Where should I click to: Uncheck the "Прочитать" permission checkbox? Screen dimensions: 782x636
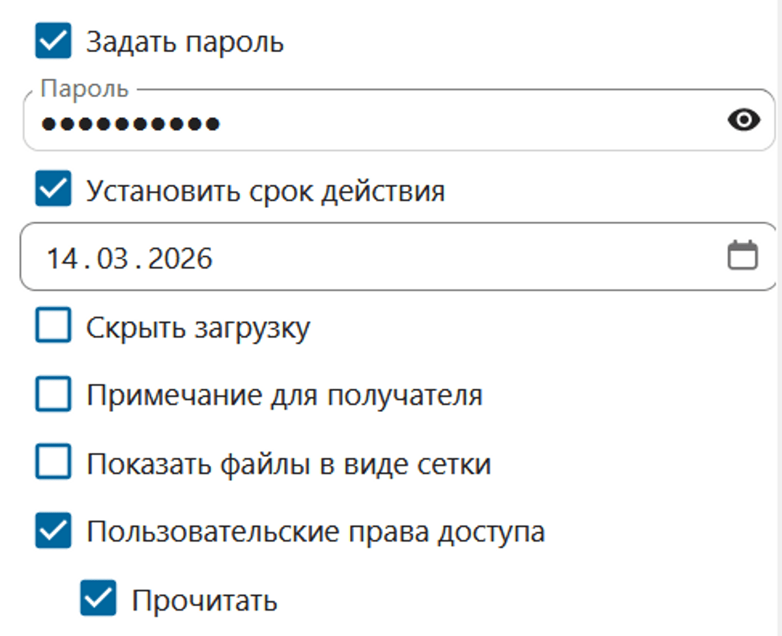click(98, 599)
